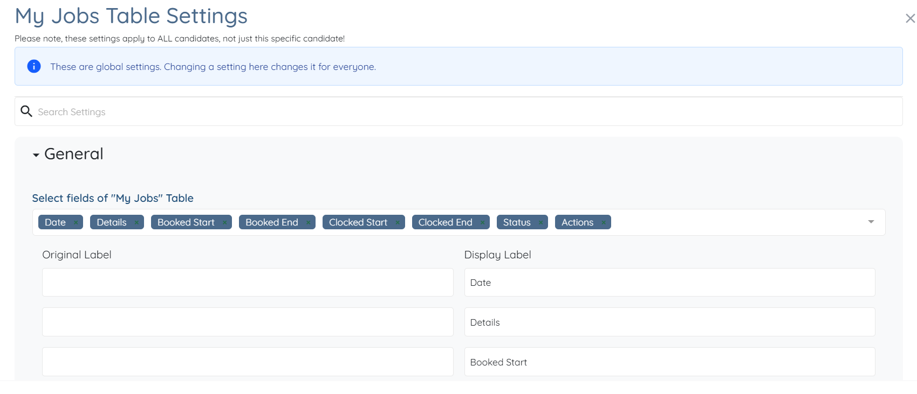
Task: Click the original label field beside Details
Action: pos(248,322)
